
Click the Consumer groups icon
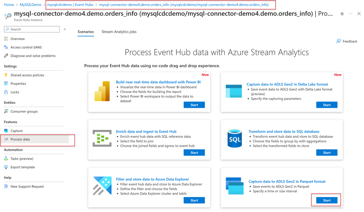6,111
